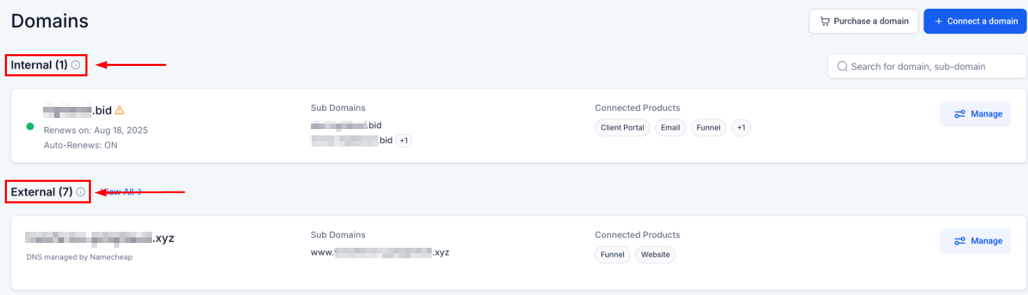Click the plus icon on Connect a domain
The width and height of the screenshot is (1028, 295).
pos(938,22)
